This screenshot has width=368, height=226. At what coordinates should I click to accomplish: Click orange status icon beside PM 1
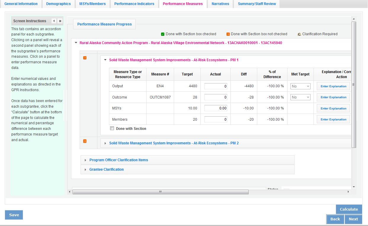(x=85, y=58)
